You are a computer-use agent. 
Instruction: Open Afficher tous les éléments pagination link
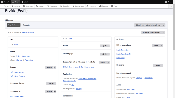87,79
